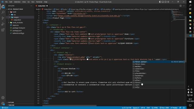
Task: Select first-letter: autocomplete suggestion
Action: [159, 62]
